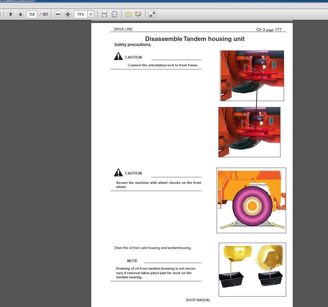The width and height of the screenshot is (328, 307).
Task: Open the zoom level dropdown arrow
Action: click(x=91, y=14)
